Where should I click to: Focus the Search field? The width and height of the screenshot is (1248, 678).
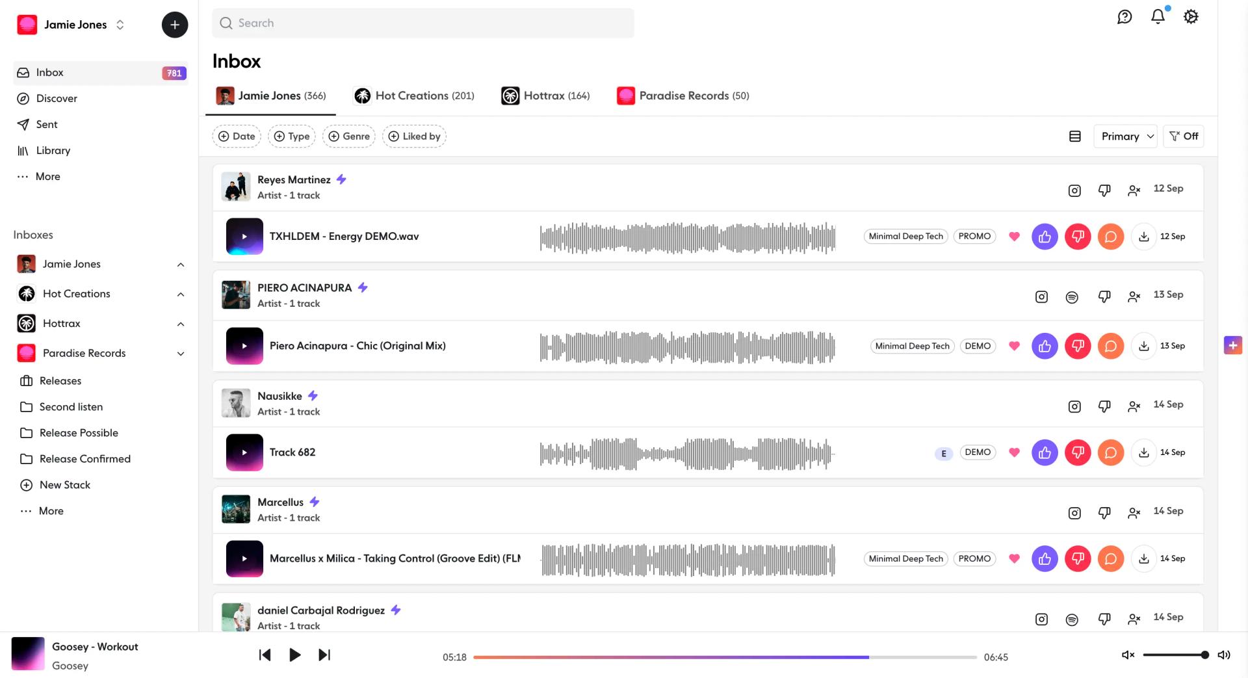423,23
